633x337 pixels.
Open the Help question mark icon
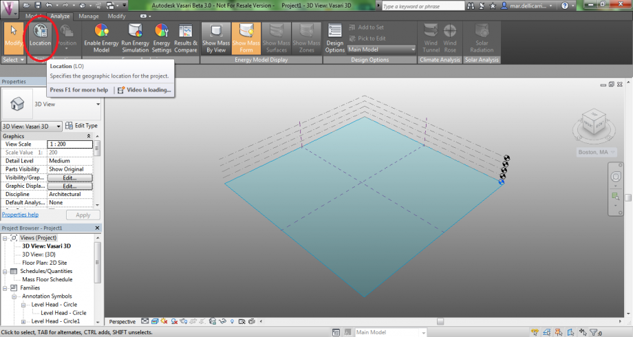(564, 6)
